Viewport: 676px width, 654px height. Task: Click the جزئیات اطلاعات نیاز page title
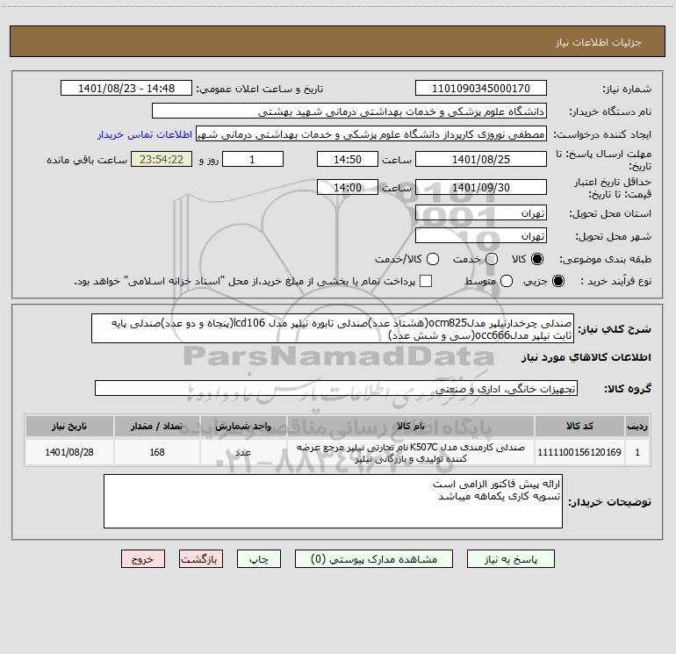point(599,42)
